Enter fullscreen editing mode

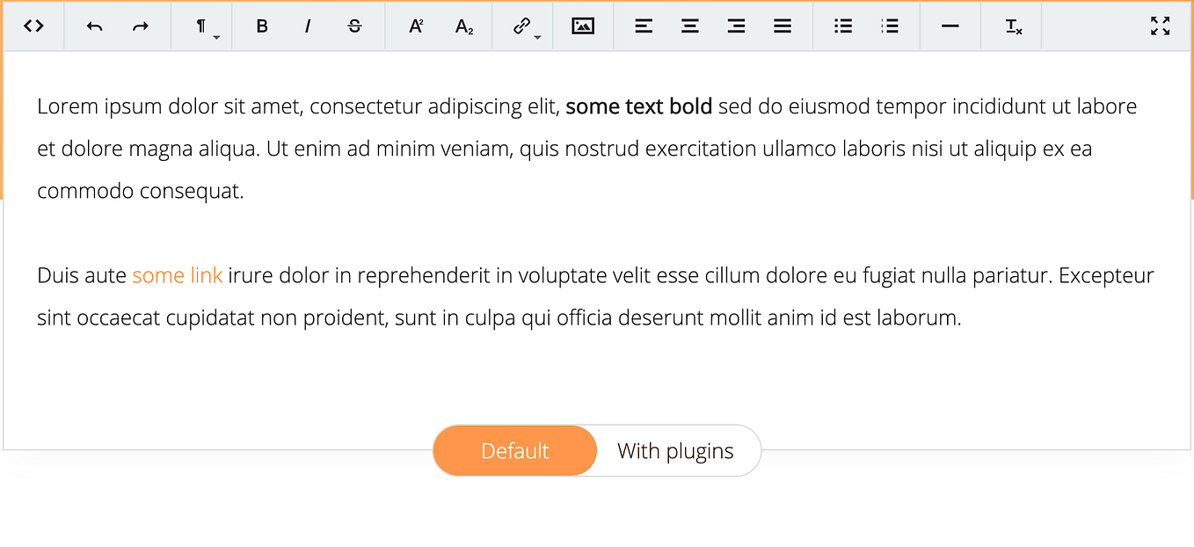coord(1160,26)
